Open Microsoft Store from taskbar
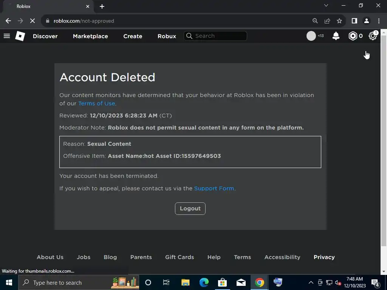Image resolution: width=387 pixels, height=290 pixels. [222, 282]
